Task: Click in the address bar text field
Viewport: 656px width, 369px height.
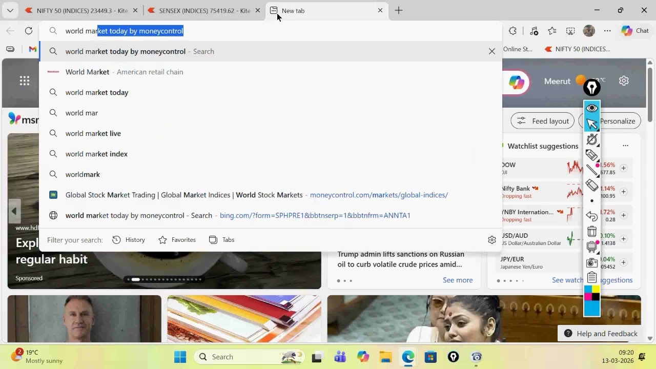Action: click(x=271, y=31)
